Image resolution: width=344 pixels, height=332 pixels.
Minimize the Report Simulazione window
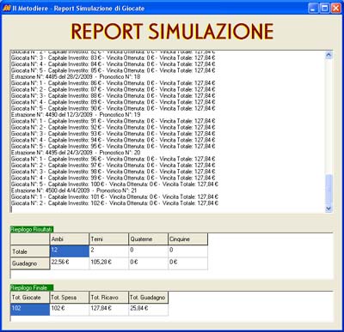[x=313, y=9]
